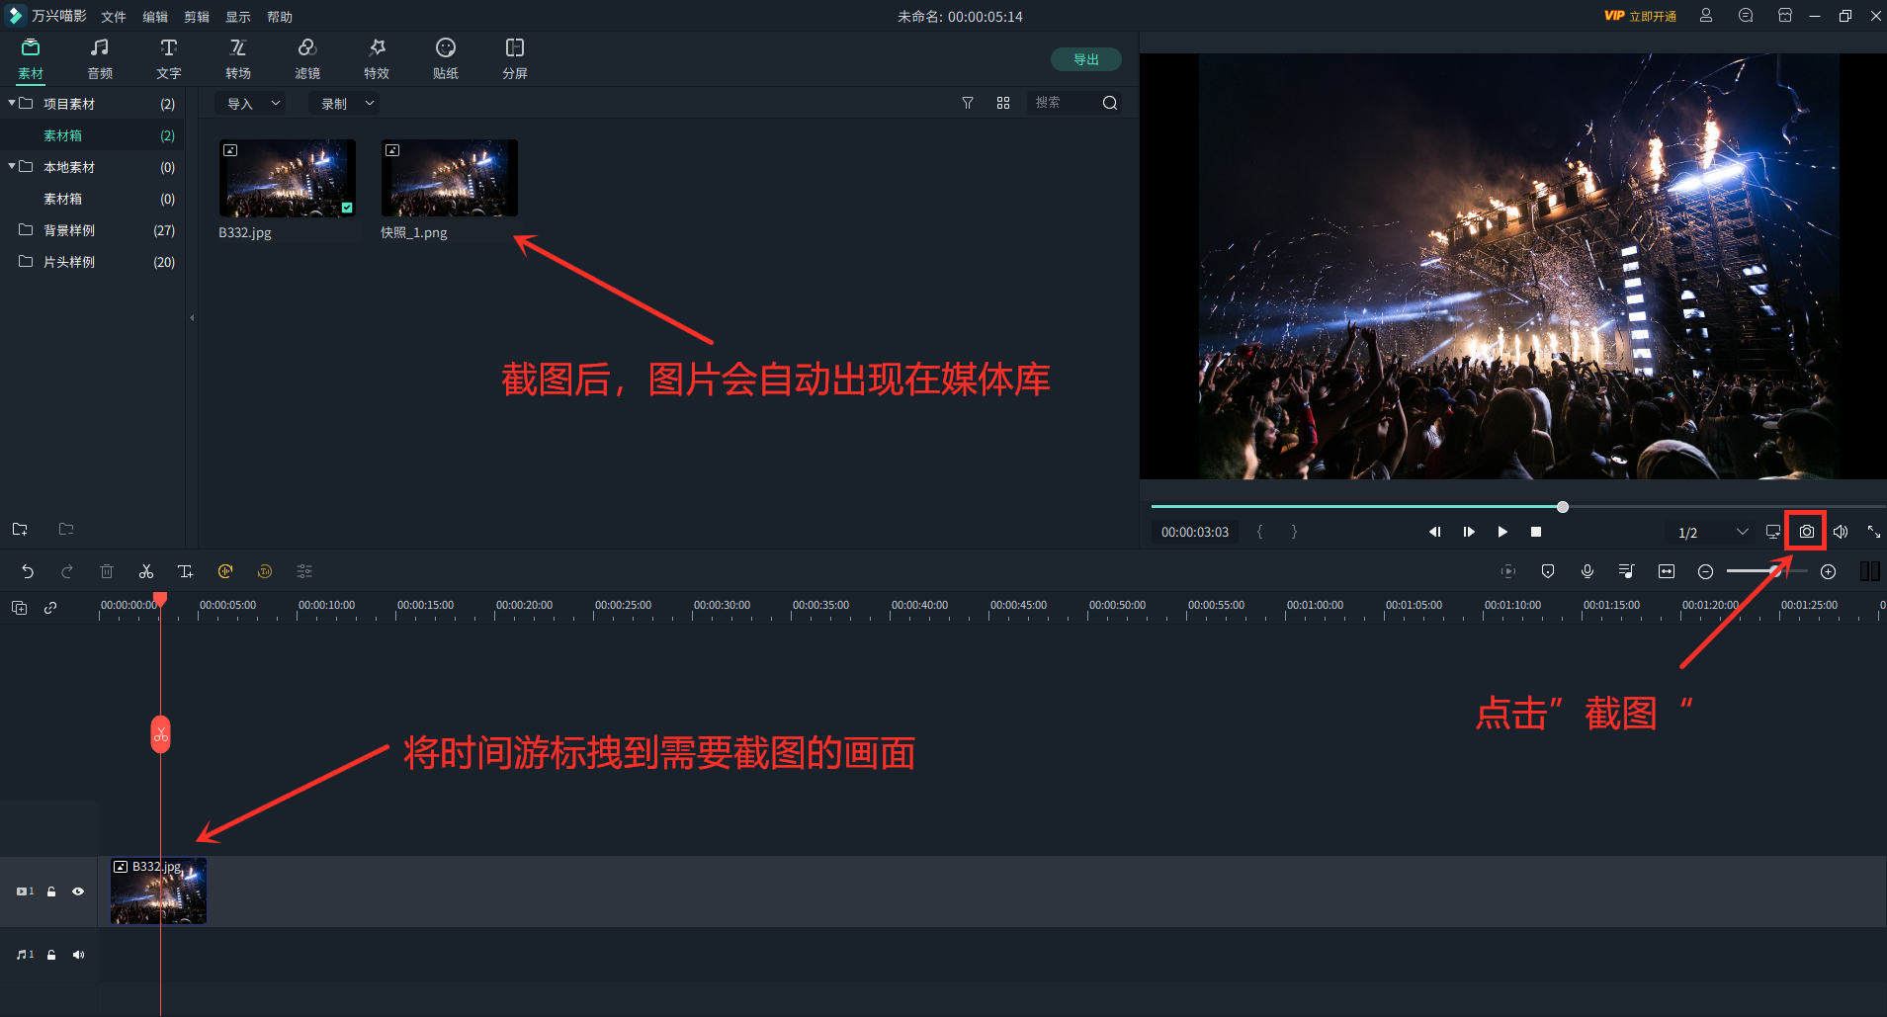The height and width of the screenshot is (1017, 1887).
Task: Open the 文件 menu
Action: coord(113,16)
